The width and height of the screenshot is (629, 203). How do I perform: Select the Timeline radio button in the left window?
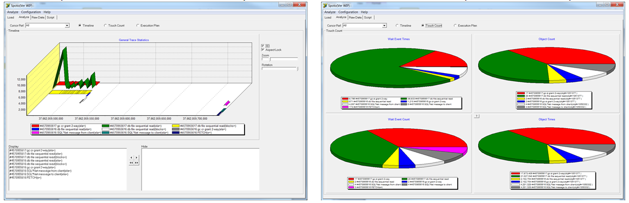80,25
